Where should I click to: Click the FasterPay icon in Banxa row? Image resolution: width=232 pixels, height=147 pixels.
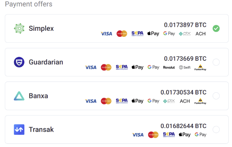pos(200,101)
